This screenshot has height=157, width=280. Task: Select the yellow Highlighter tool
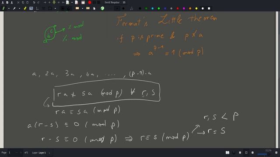point(25,8)
